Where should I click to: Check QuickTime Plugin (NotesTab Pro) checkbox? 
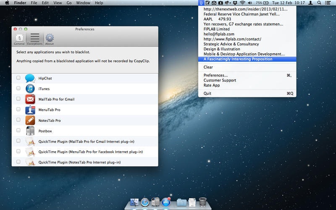click(18, 162)
